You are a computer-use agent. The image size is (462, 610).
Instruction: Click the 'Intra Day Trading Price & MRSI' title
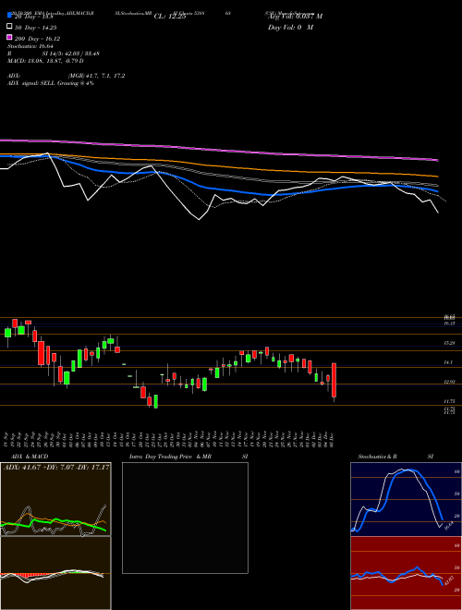tap(188, 457)
